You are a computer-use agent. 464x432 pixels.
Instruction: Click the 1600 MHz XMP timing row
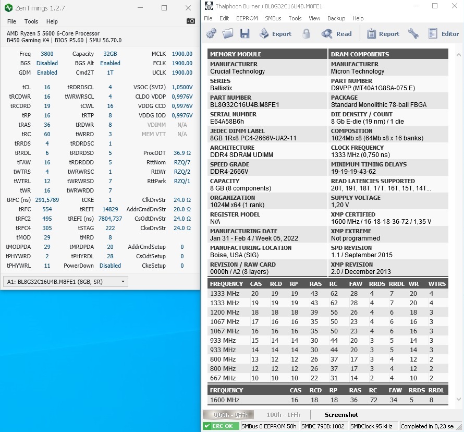coord(327,400)
